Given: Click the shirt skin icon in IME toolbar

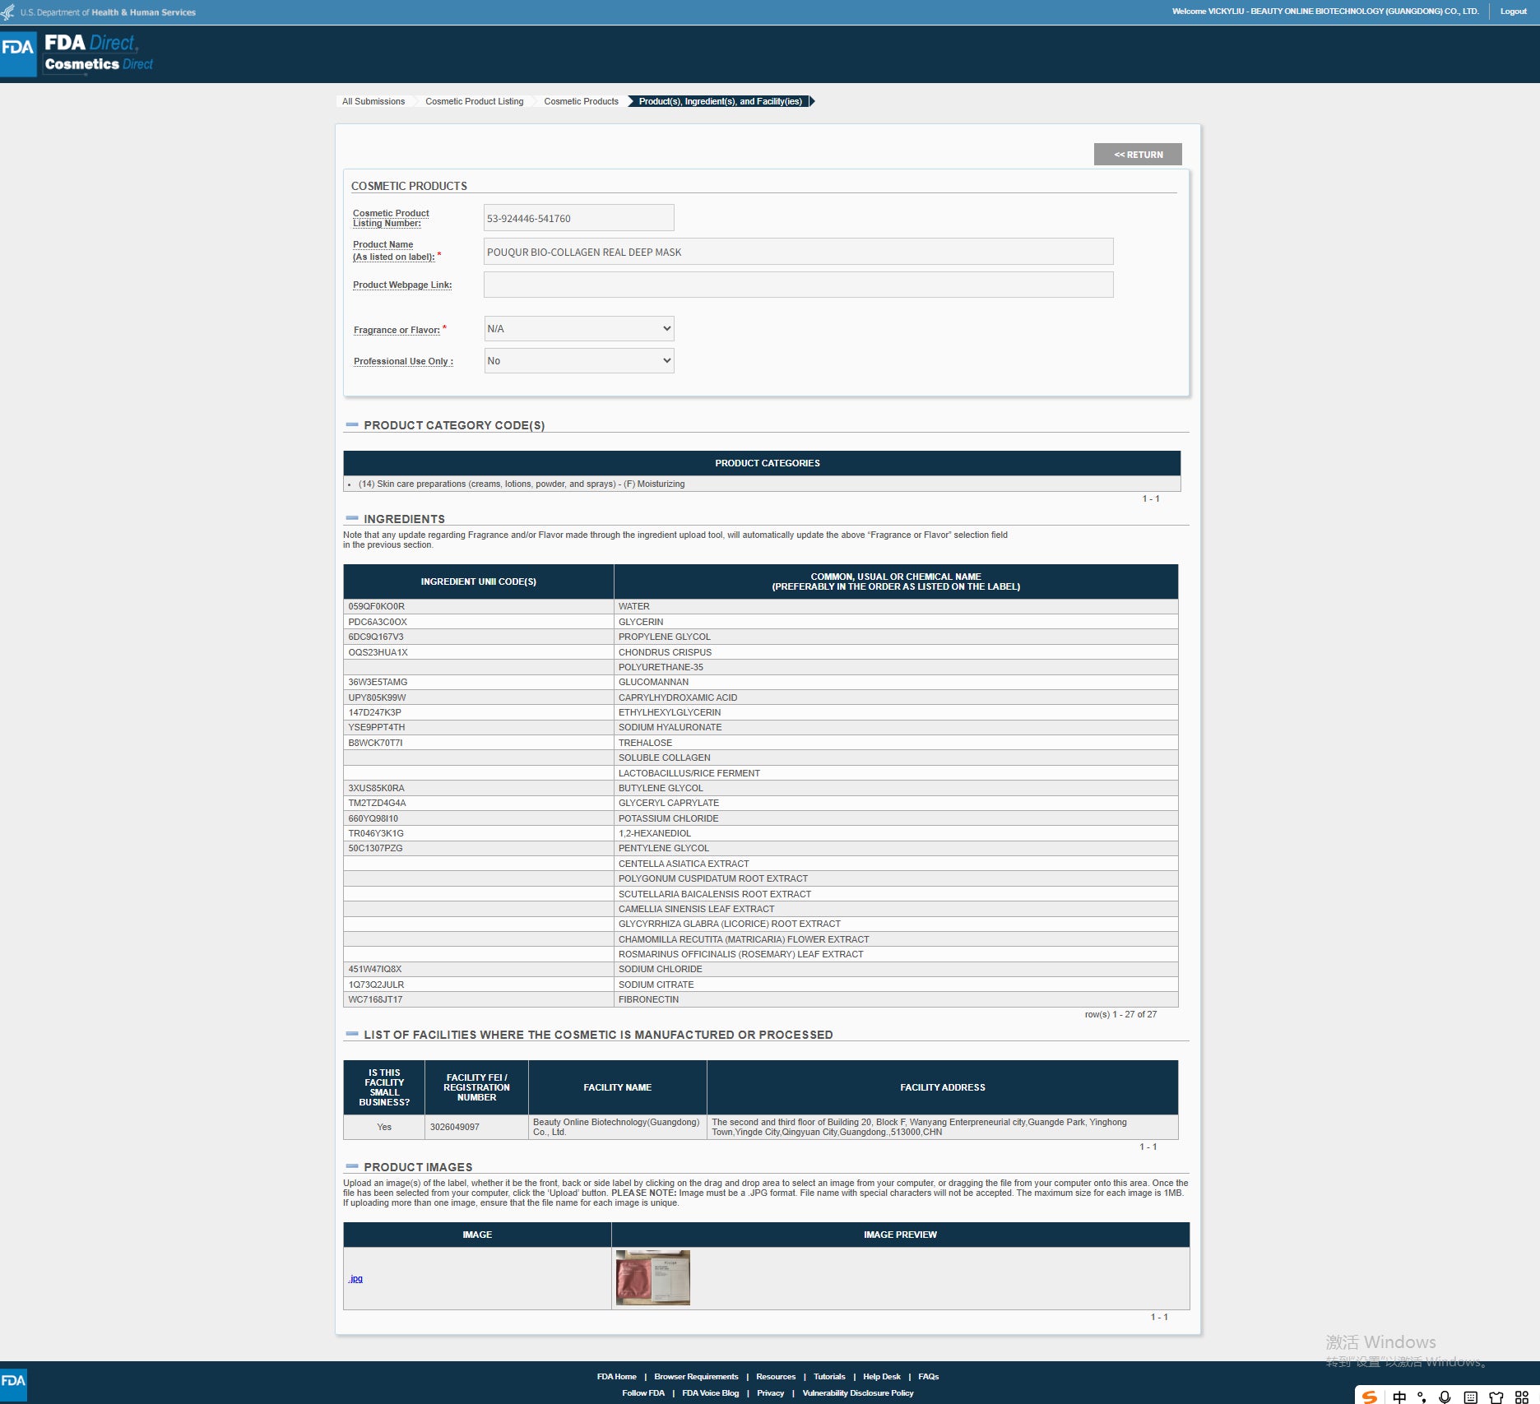Looking at the screenshot, I should [x=1496, y=1397].
